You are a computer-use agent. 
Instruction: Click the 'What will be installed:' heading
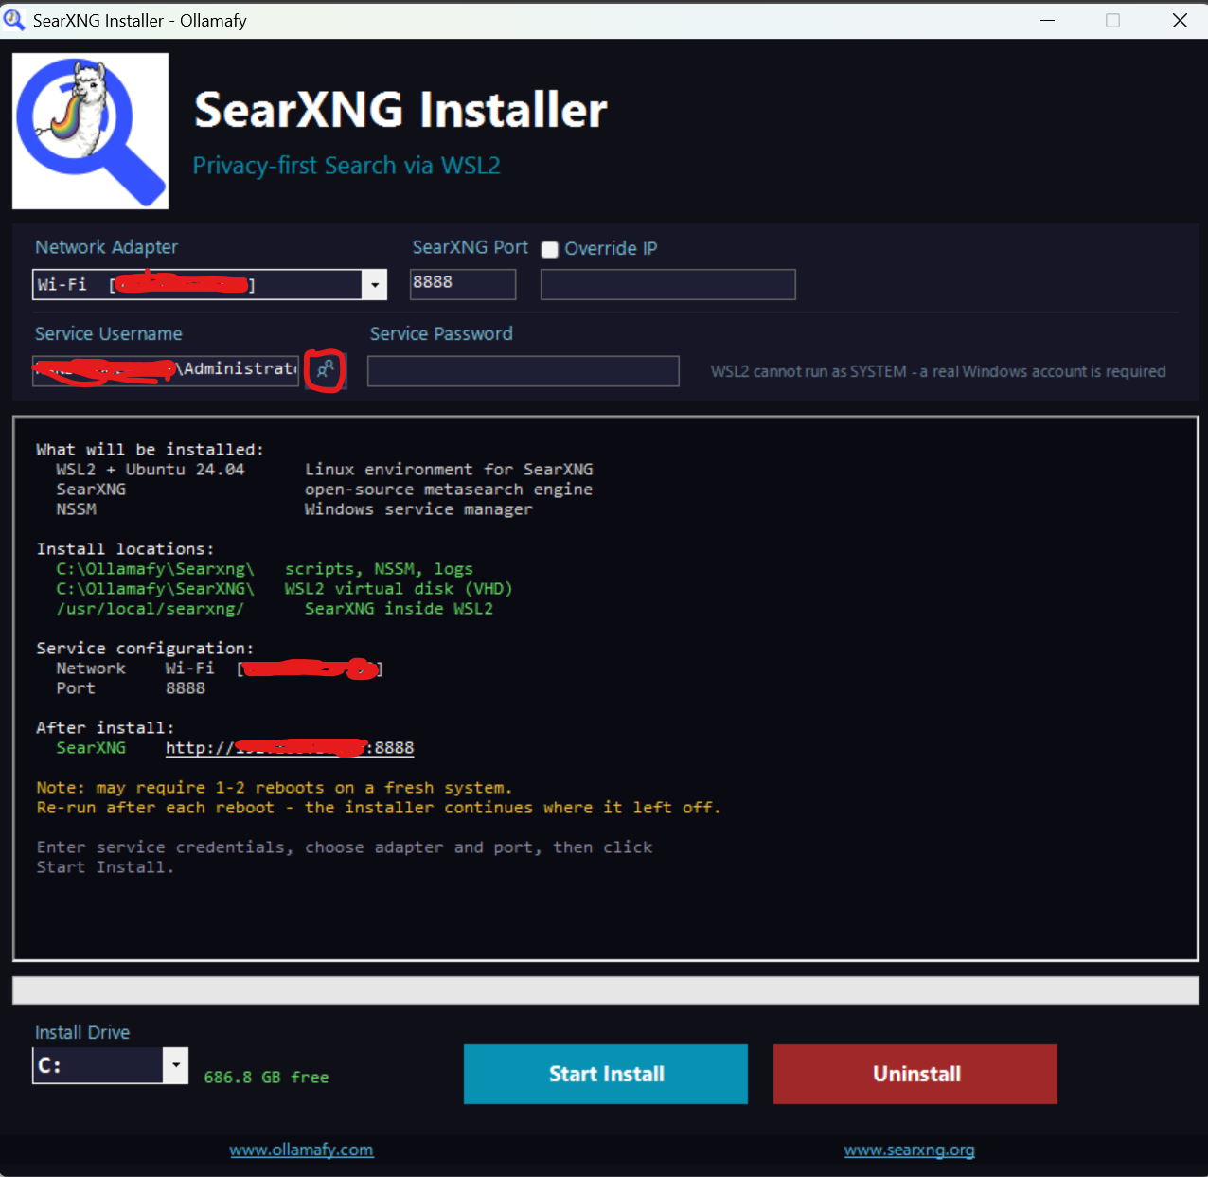[x=150, y=450]
